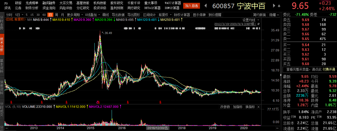Image resolution: width=337 pixels, height=131 pixels.
Task: Go to previous stock with left arrow
Action: click(205, 6)
